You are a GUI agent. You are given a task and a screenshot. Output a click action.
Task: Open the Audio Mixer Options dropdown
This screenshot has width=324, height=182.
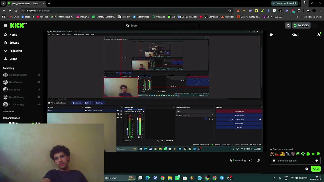coord(169,141)
